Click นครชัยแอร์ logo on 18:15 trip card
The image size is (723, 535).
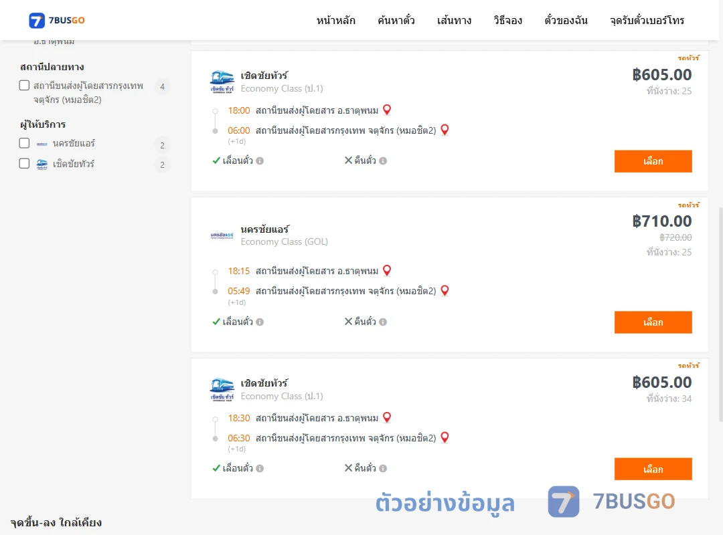pyautogui.click(x=222, y=235)
